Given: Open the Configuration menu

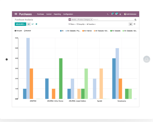Looking at the screenshot, I should (68, 14).
